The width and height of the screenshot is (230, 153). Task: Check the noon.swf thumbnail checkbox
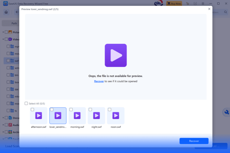coord(109,110)
